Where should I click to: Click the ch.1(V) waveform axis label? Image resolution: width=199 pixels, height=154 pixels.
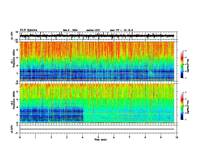[x=12, y=36]
